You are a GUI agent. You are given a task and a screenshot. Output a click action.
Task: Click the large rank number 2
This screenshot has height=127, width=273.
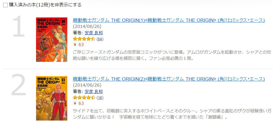[19, 85]
